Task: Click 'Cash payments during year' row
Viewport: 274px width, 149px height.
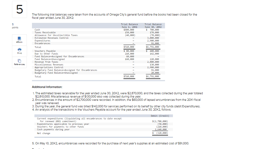Action: pos(104,129)
